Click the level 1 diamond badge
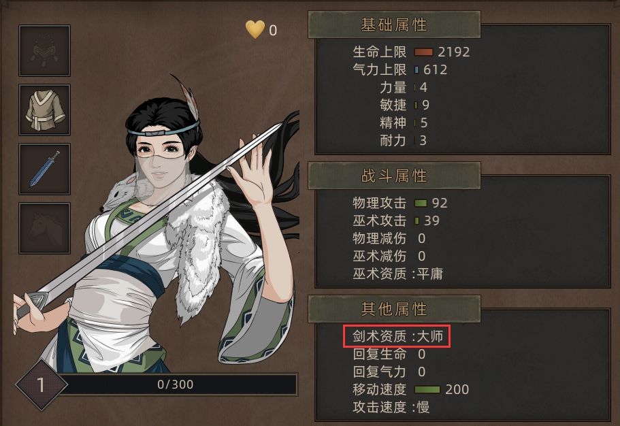620x426 pixels. (41, 384)
